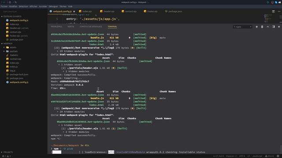The height and width of the screenshot is (158, 282).
Task: Change LF end-of-line sequence in status bar
Action: coord(249,156)
